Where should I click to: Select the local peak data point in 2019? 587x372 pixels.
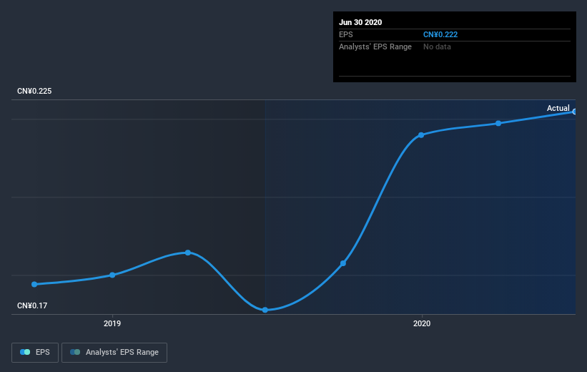pyautogui.click(x=188, y=253)
